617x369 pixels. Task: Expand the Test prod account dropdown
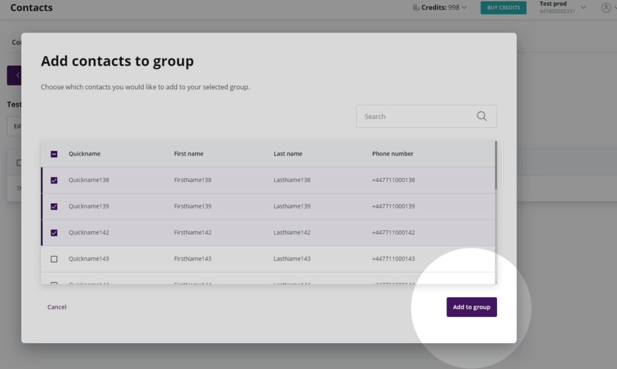(582, 7)
